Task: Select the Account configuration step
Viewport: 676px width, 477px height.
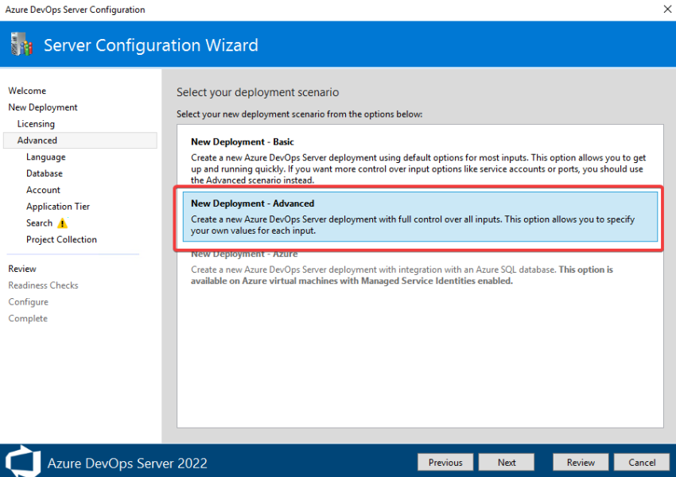Action: pos(42,190)
